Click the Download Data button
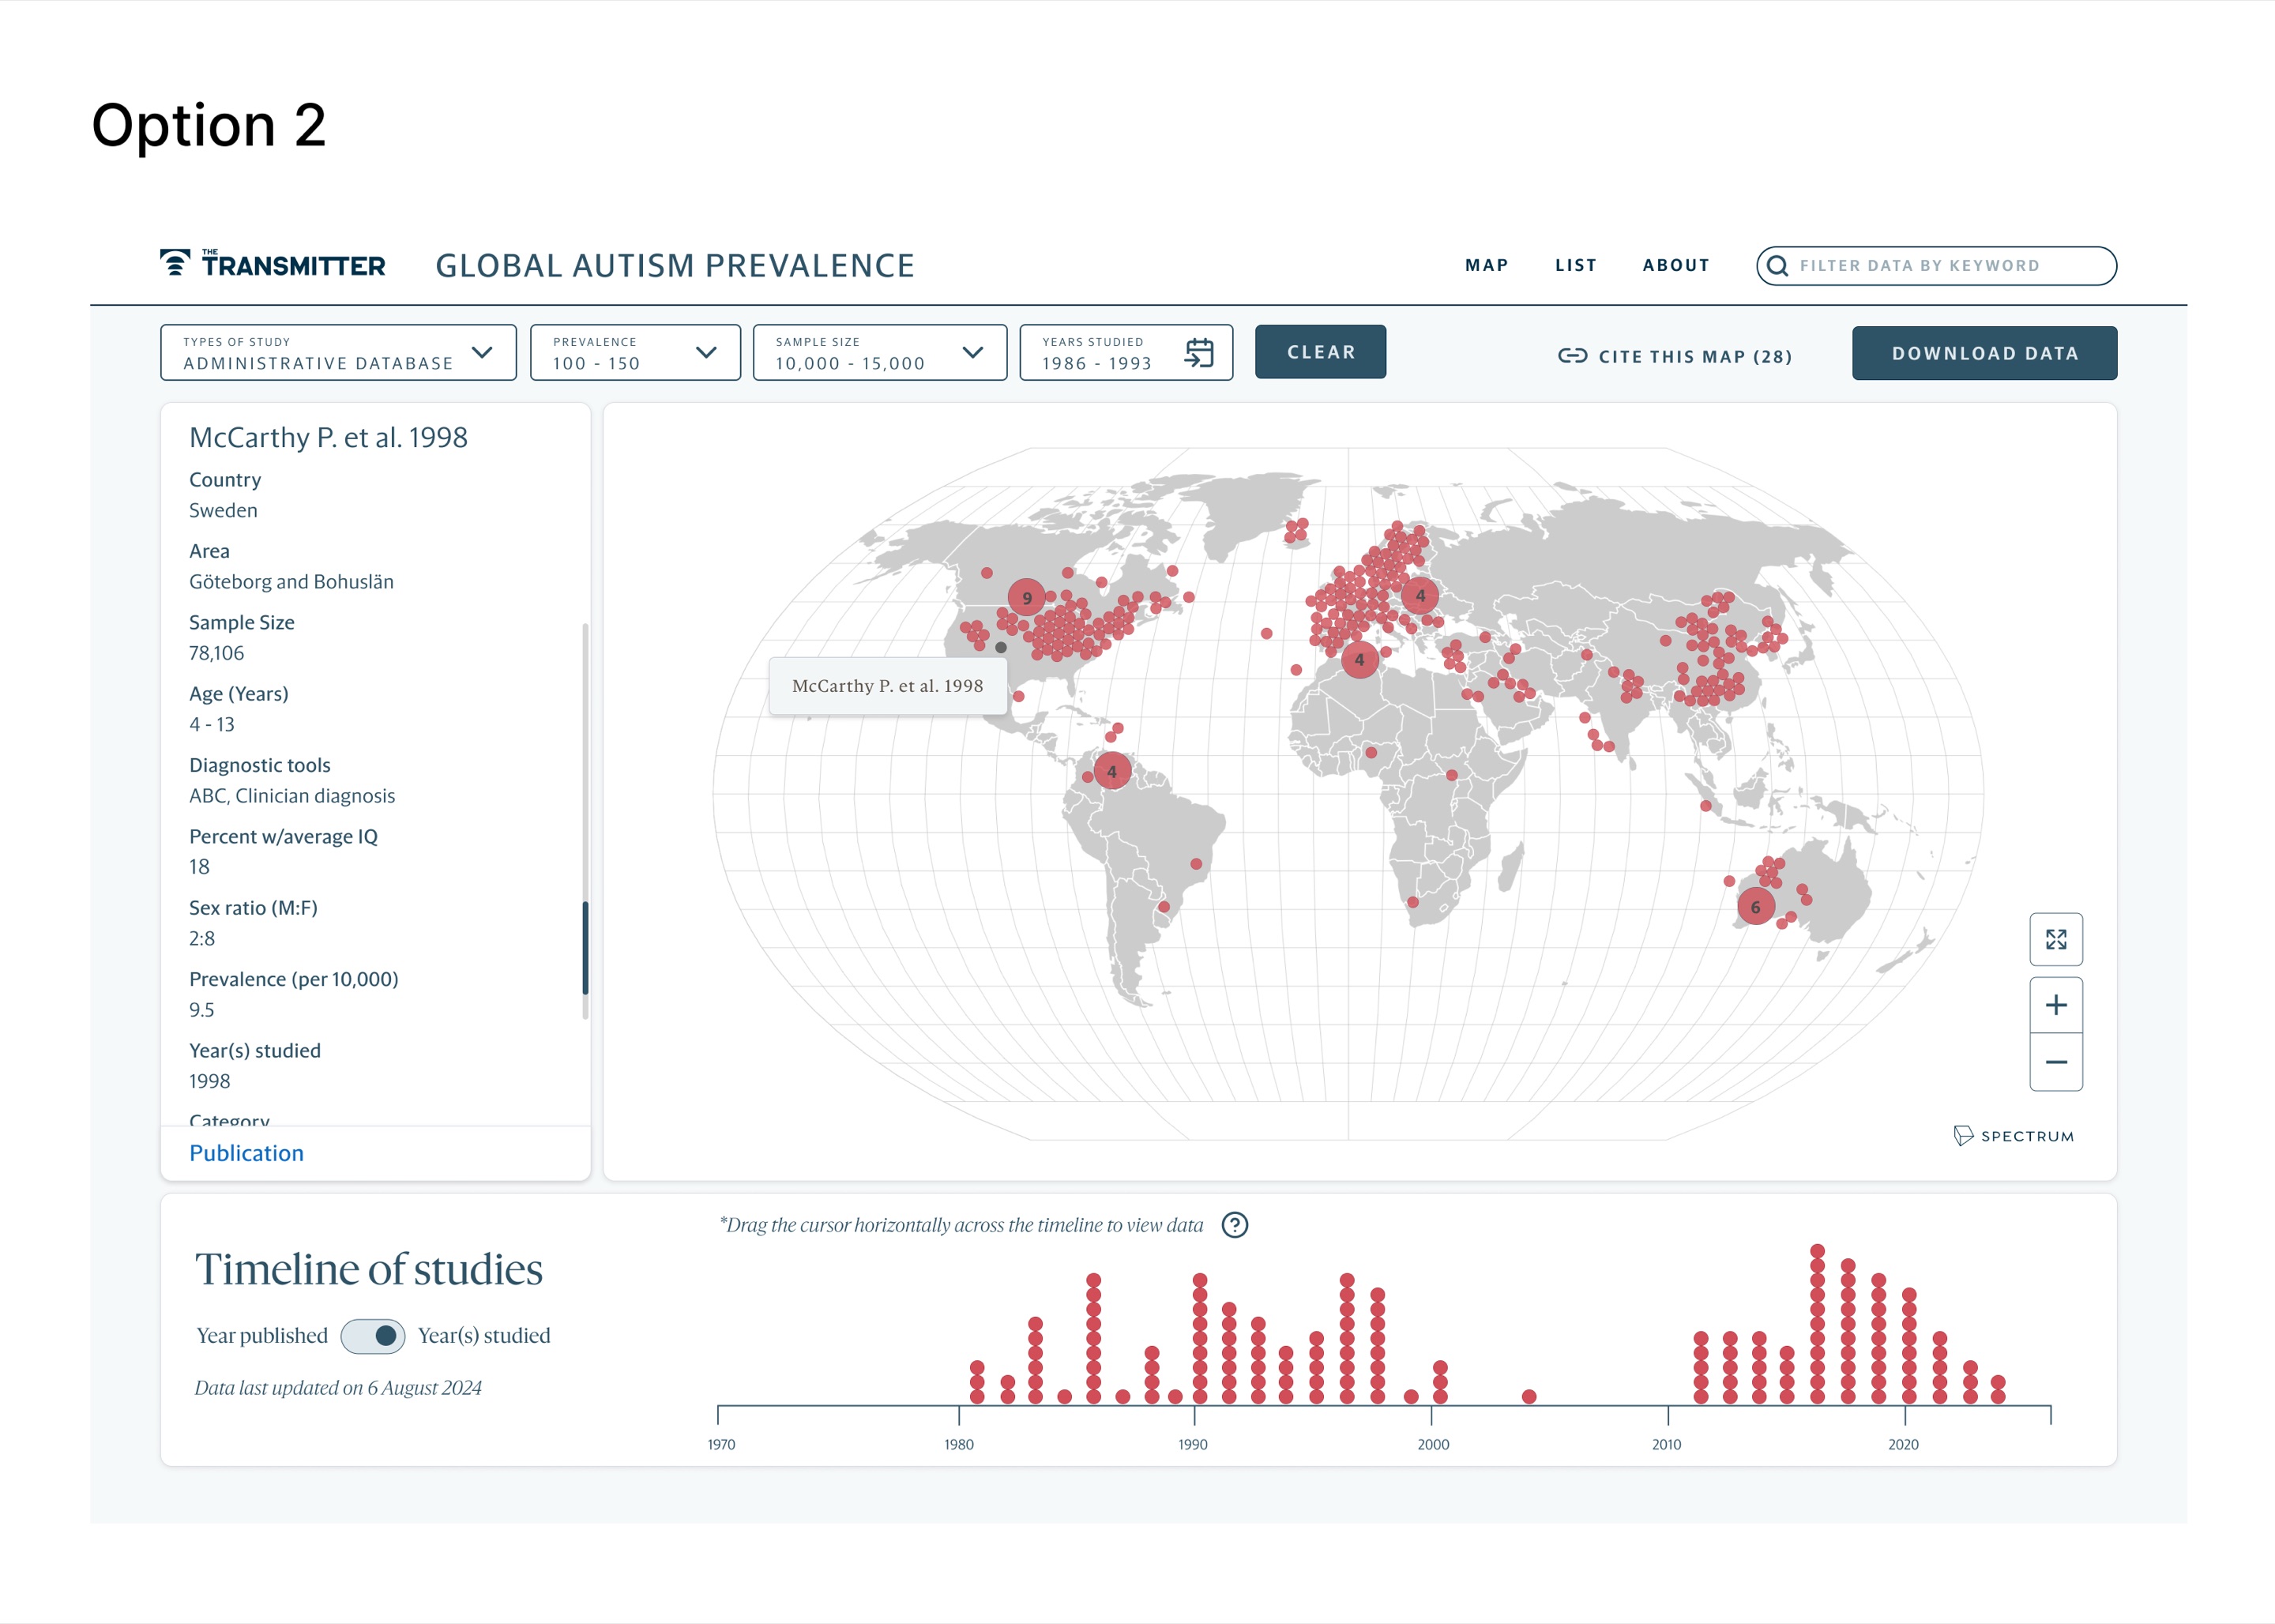 1984,353
